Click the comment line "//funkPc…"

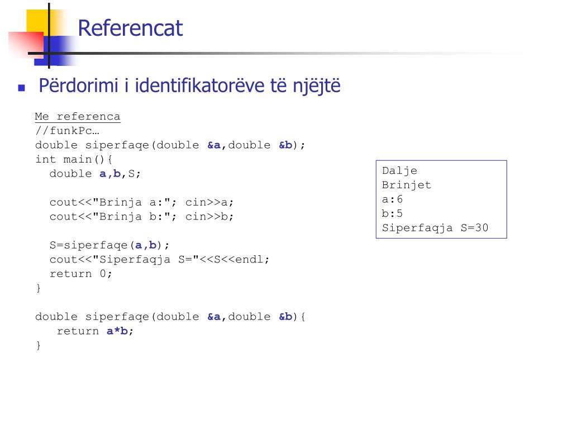67,131
